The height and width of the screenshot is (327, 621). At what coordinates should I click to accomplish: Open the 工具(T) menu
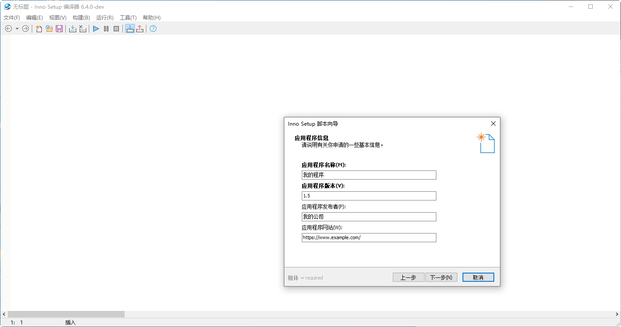(128, 18)
